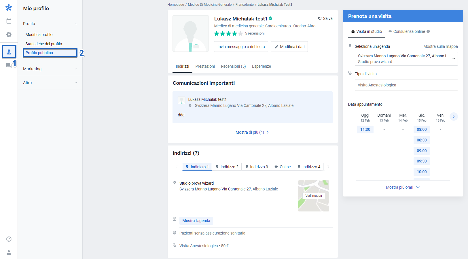Book the 11:30 slot for today
Viewport: 468px width, 259px height.
pyautogui.click(x=365, y=129)
